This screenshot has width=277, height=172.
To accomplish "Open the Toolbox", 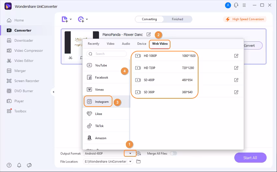I will pyautogui.click(x=16, y=111).
